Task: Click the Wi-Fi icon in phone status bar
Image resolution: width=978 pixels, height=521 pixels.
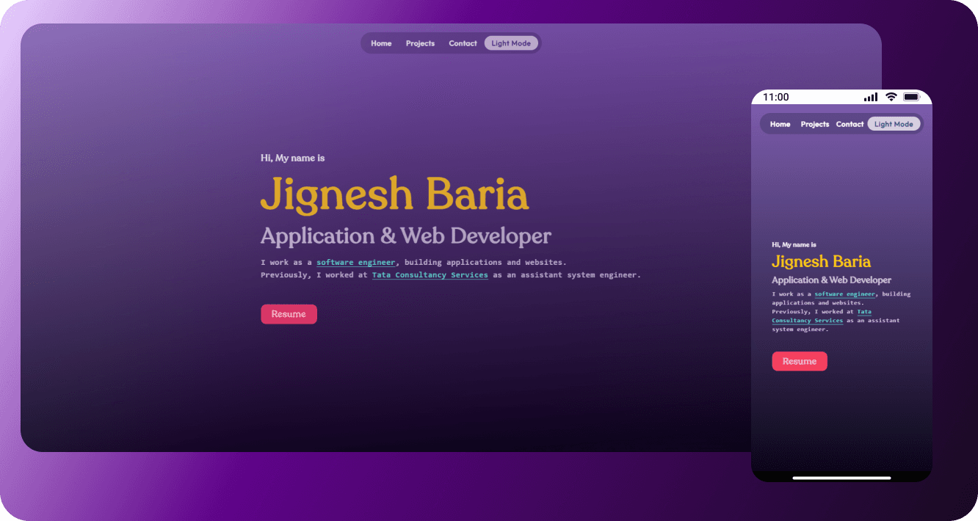Action: (891, 97)
